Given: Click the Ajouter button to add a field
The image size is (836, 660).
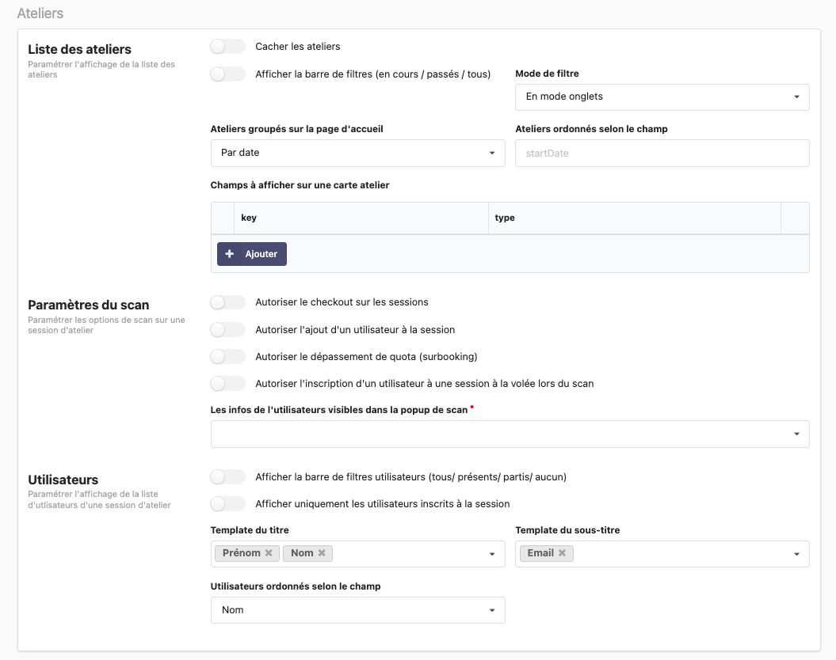Looking at the screenshot, I should pos(252,254).
